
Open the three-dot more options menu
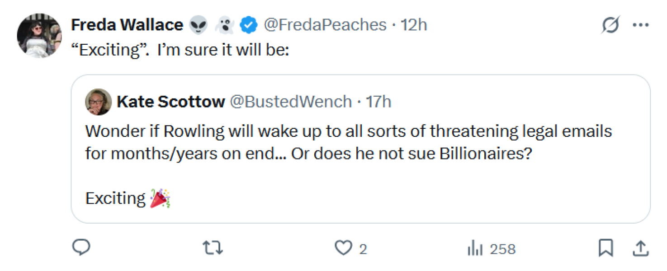coord(641,25)
